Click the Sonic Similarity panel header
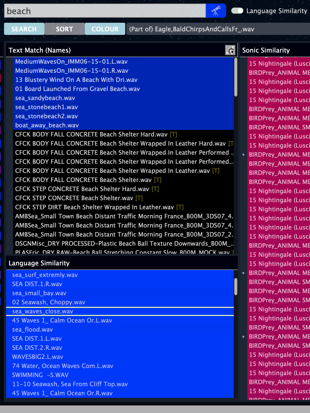 [266, 50]
